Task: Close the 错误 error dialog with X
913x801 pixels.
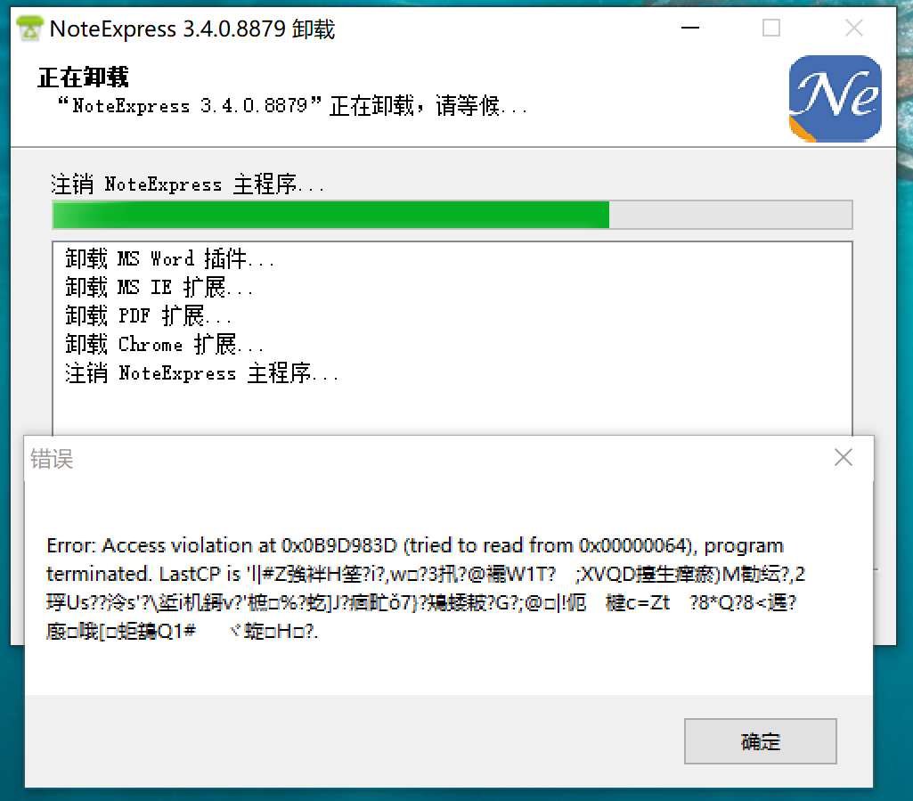Action: (844, 458)
